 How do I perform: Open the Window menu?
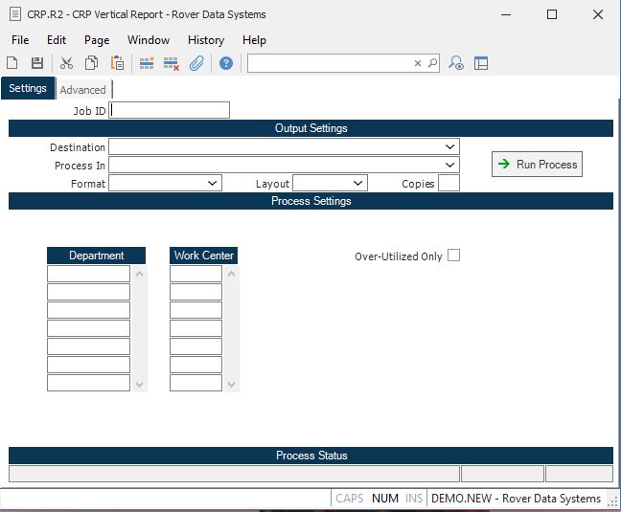click(x=149, y=40)
